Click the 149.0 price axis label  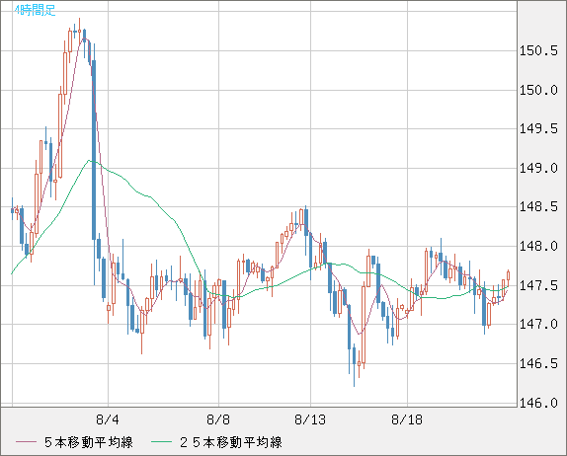(538, 168)
